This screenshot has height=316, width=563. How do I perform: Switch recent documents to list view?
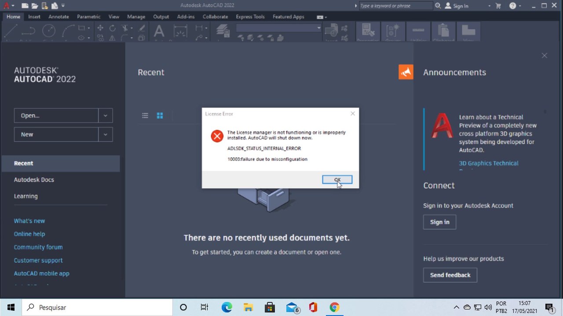[145, 115]
